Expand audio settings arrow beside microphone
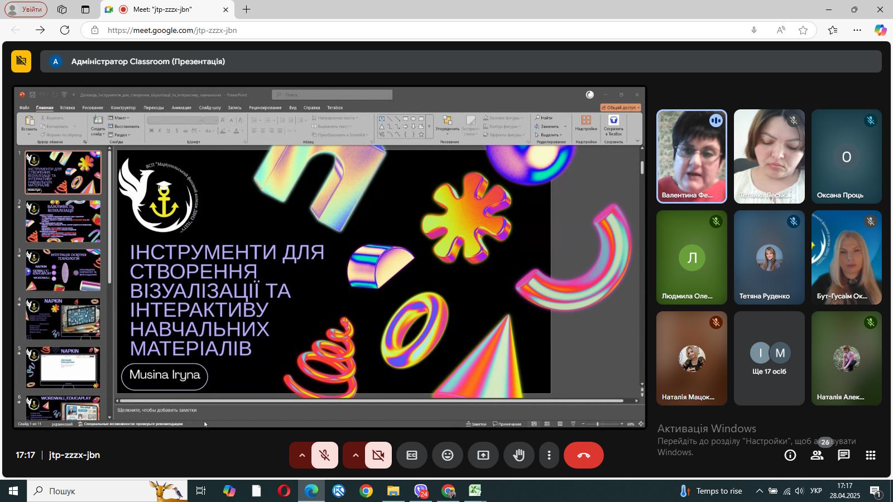The height and width of the screenshot is (502, 893). (301, 455)
